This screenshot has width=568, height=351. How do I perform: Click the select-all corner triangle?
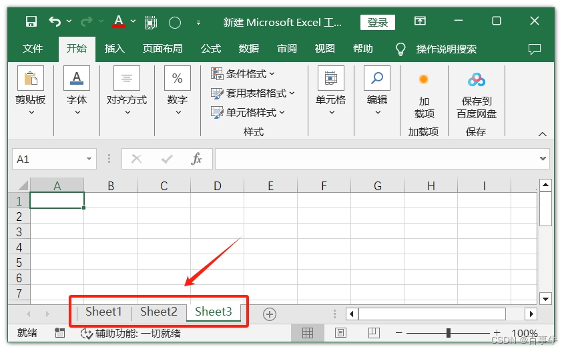click(x=23, y=186)
